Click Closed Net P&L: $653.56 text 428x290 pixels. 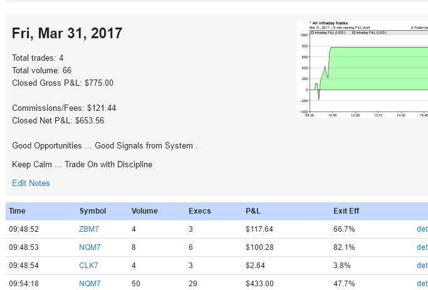[x=58, y=121]
